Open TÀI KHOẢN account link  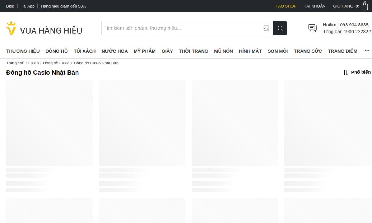click(x=315, y=6)
